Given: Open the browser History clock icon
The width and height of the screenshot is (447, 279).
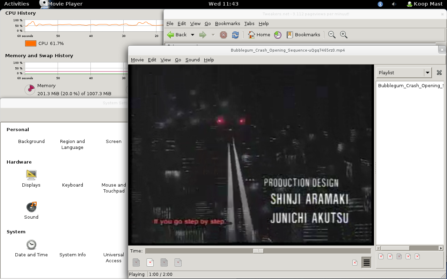Looking at the screenshot, I should coord(278,35).
